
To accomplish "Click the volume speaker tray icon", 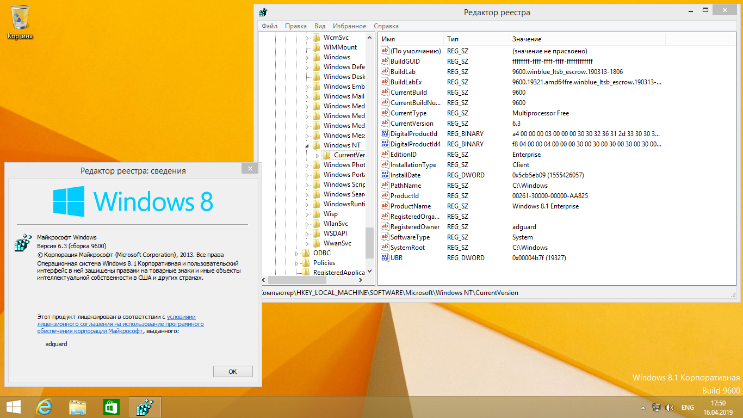I will click(x=670, y=408).
